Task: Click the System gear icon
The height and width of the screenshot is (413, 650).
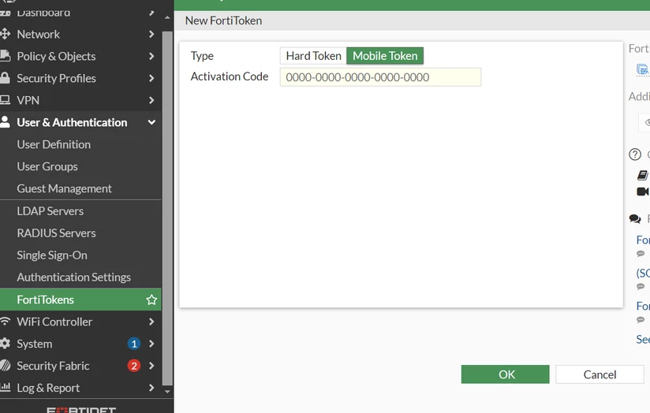Action: pyautogui.click(x=5, y=344)
